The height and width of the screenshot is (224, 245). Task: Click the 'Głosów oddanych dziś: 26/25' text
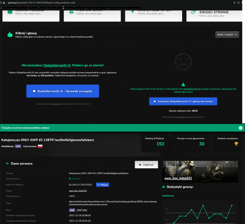pyautogui.click(x=183, y=111)
